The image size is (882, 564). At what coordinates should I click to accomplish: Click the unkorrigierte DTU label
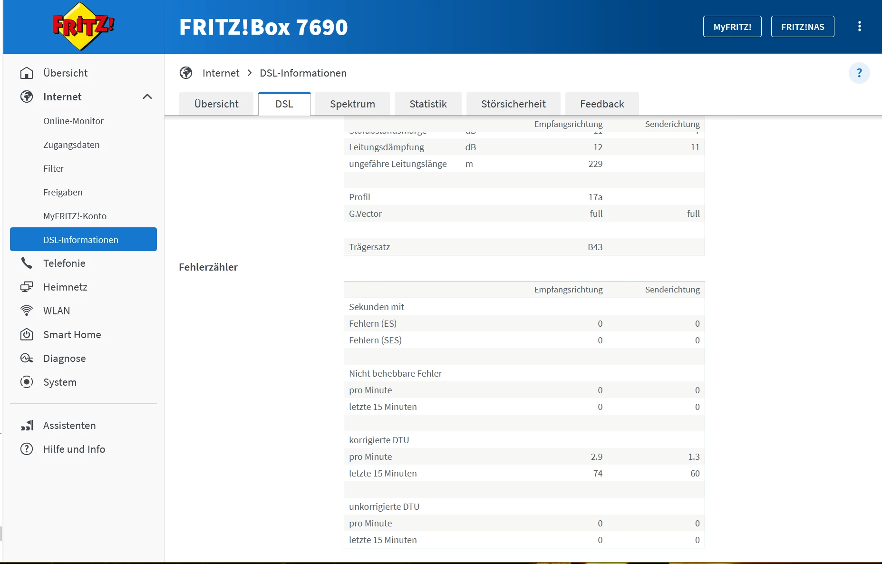384,506
